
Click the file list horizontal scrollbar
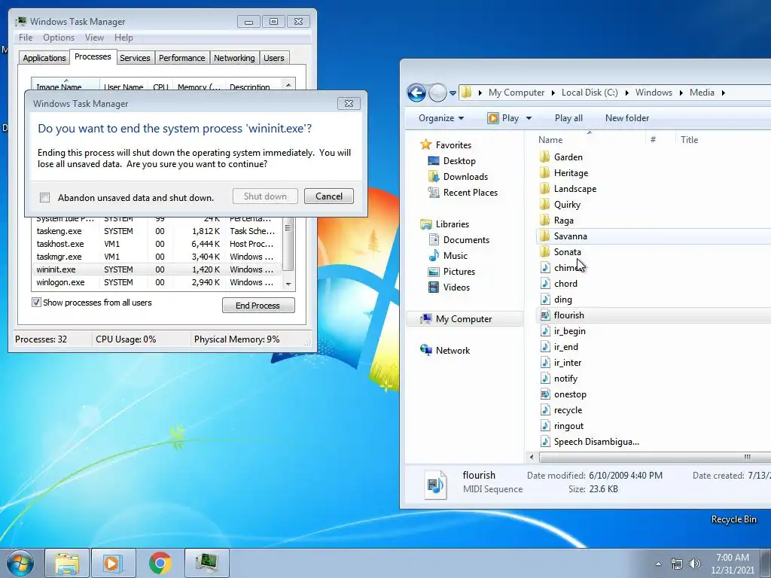coord(654,457)
